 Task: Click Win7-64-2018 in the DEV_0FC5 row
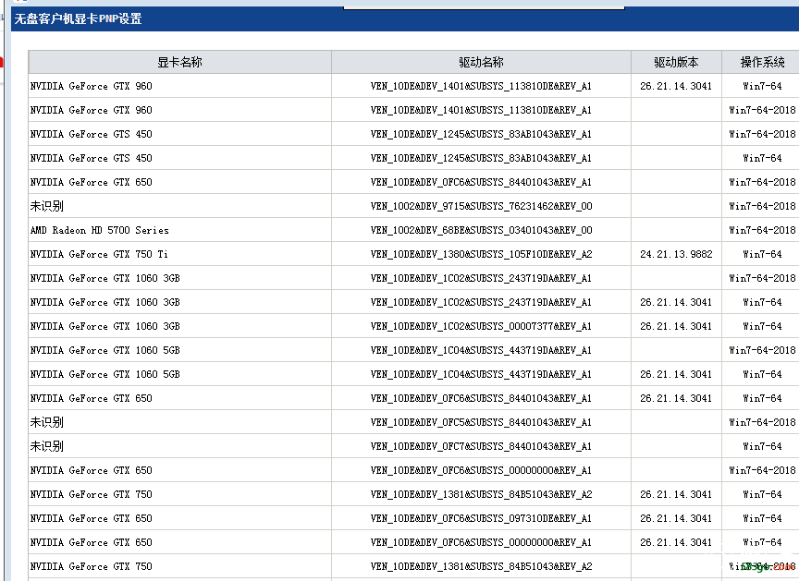[762, 422]
